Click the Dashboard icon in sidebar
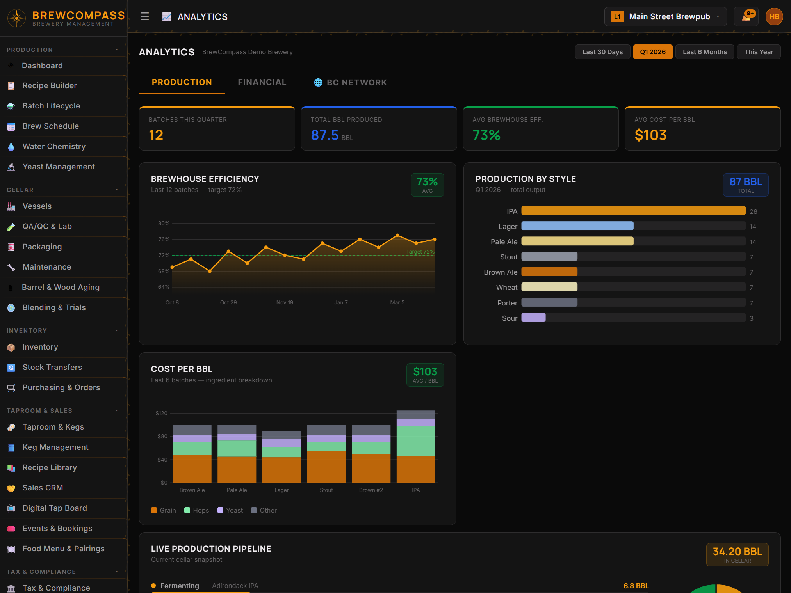This screenshot has width=791, height=593. 11,66
